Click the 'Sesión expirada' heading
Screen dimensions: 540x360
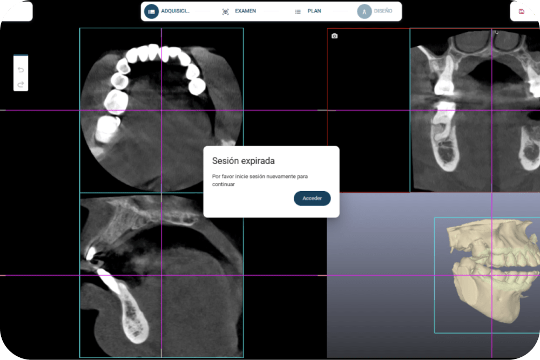tap(244, 161)
